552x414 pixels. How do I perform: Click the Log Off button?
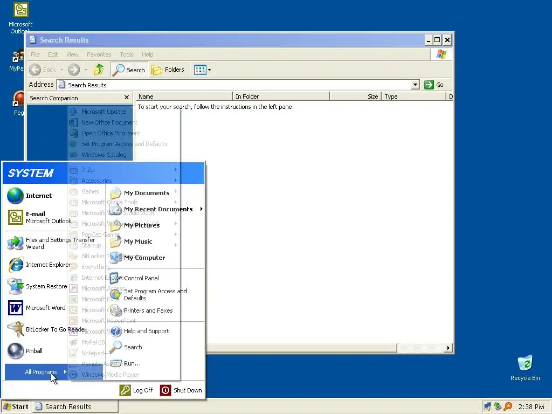(x=136, y=390)
